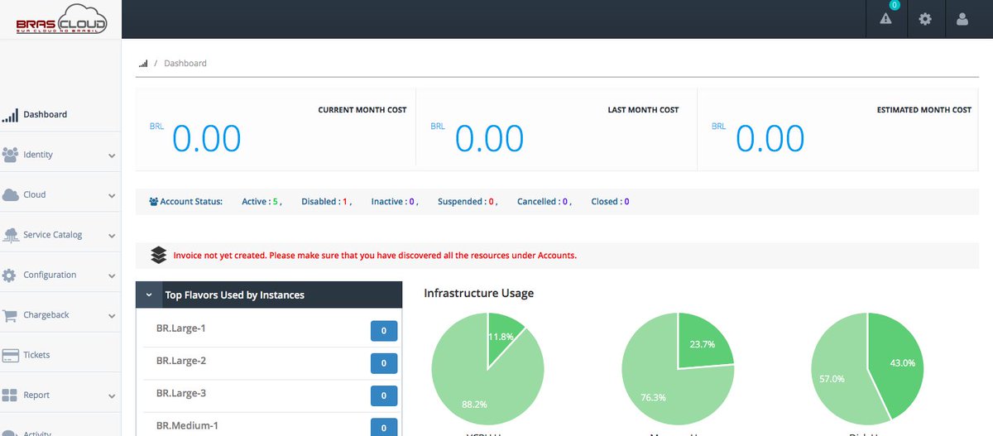993x436 pixels.
Task: Click the Cloud icon in sidebar
Action: click(x=10, y=195)
